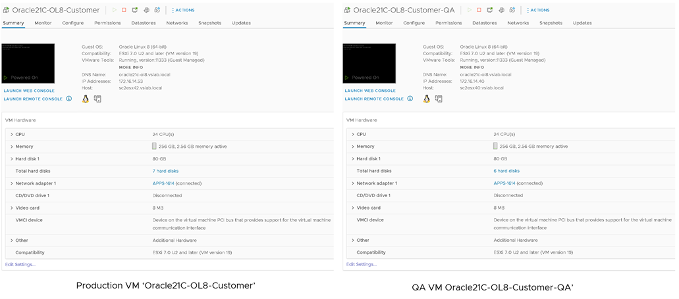Screen dimensions: 679x299
Task: Open Actions menu for production VM
Action: click(183, 10)
